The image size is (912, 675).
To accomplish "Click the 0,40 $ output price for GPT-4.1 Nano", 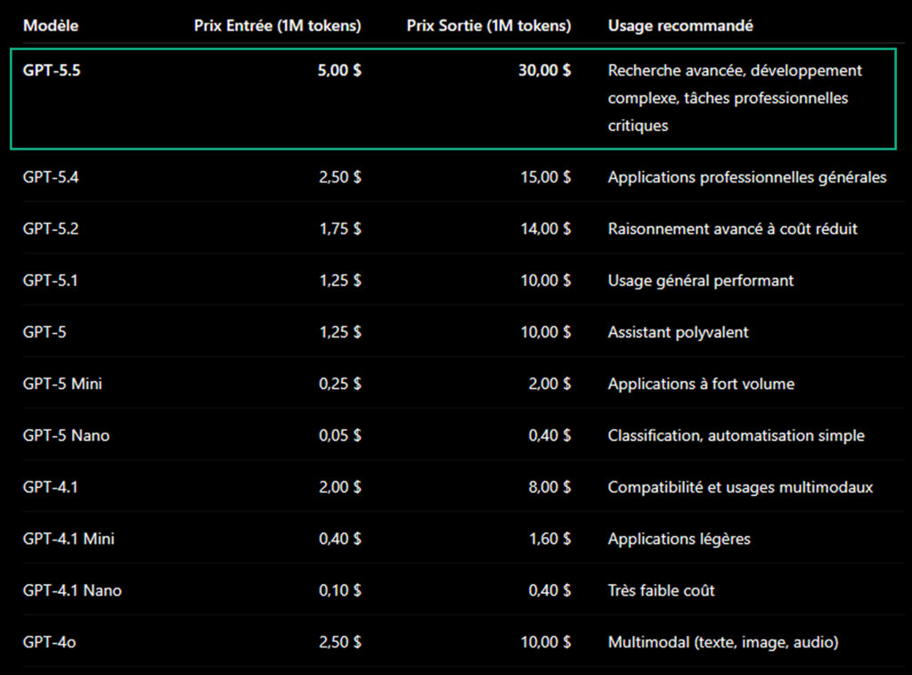I will click(x=550, y=590).
